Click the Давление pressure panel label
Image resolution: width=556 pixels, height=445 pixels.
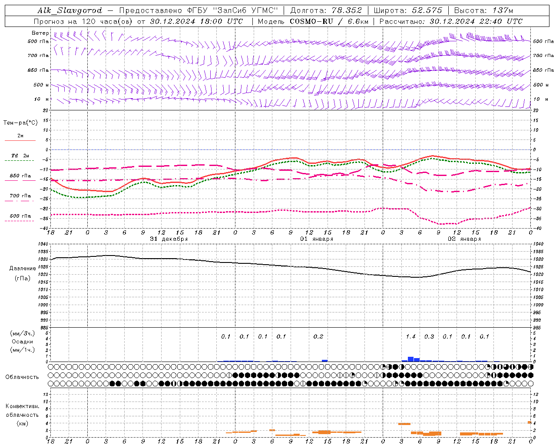point(23,269)
